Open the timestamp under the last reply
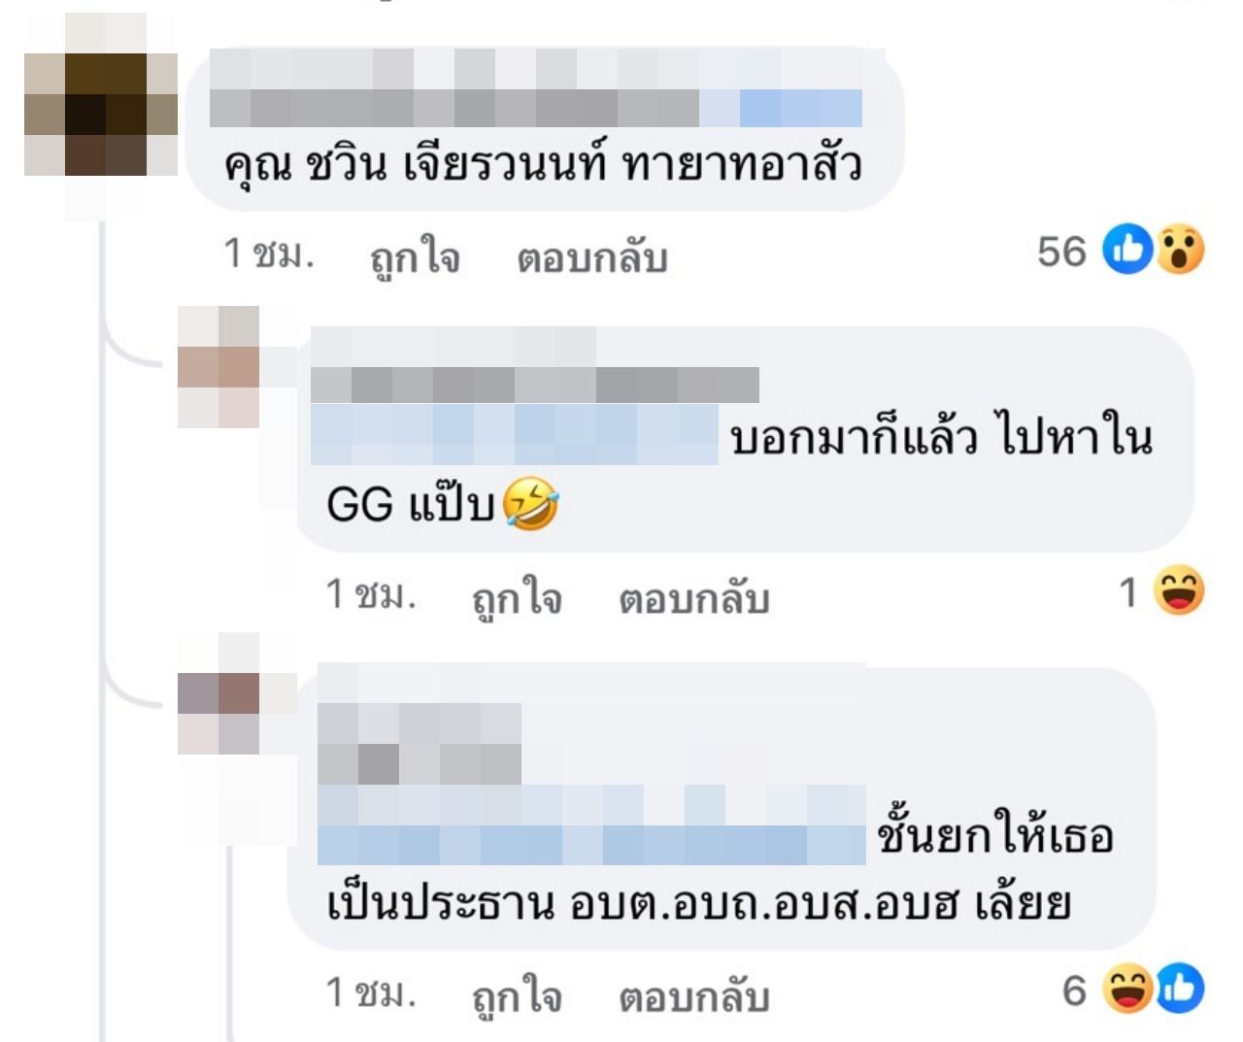 [371, 992]
